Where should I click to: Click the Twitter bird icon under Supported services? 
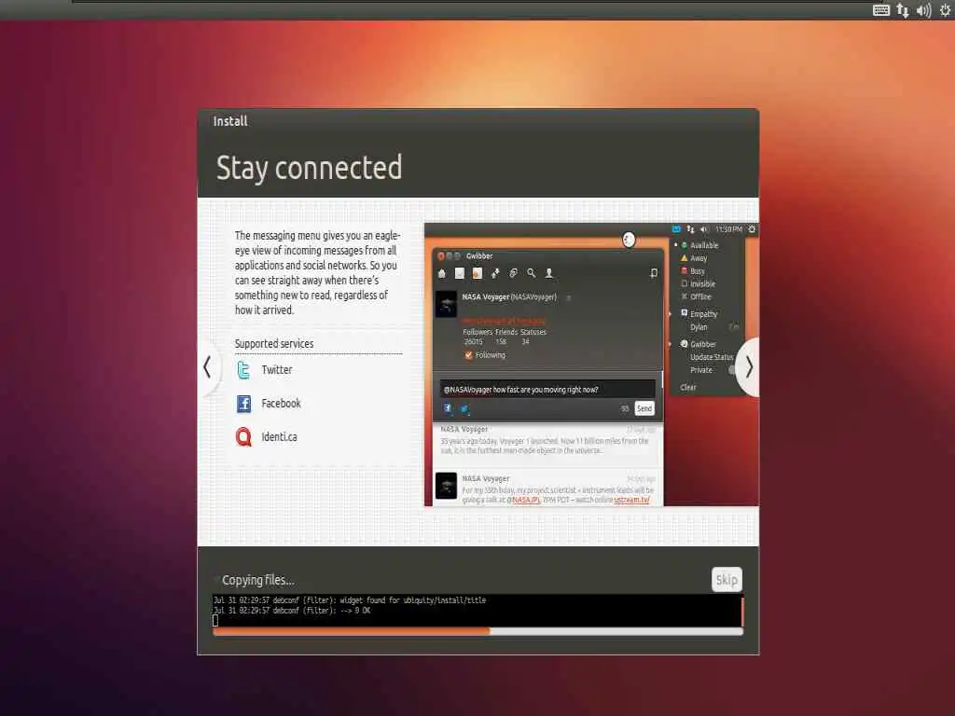tap(243, 369)
